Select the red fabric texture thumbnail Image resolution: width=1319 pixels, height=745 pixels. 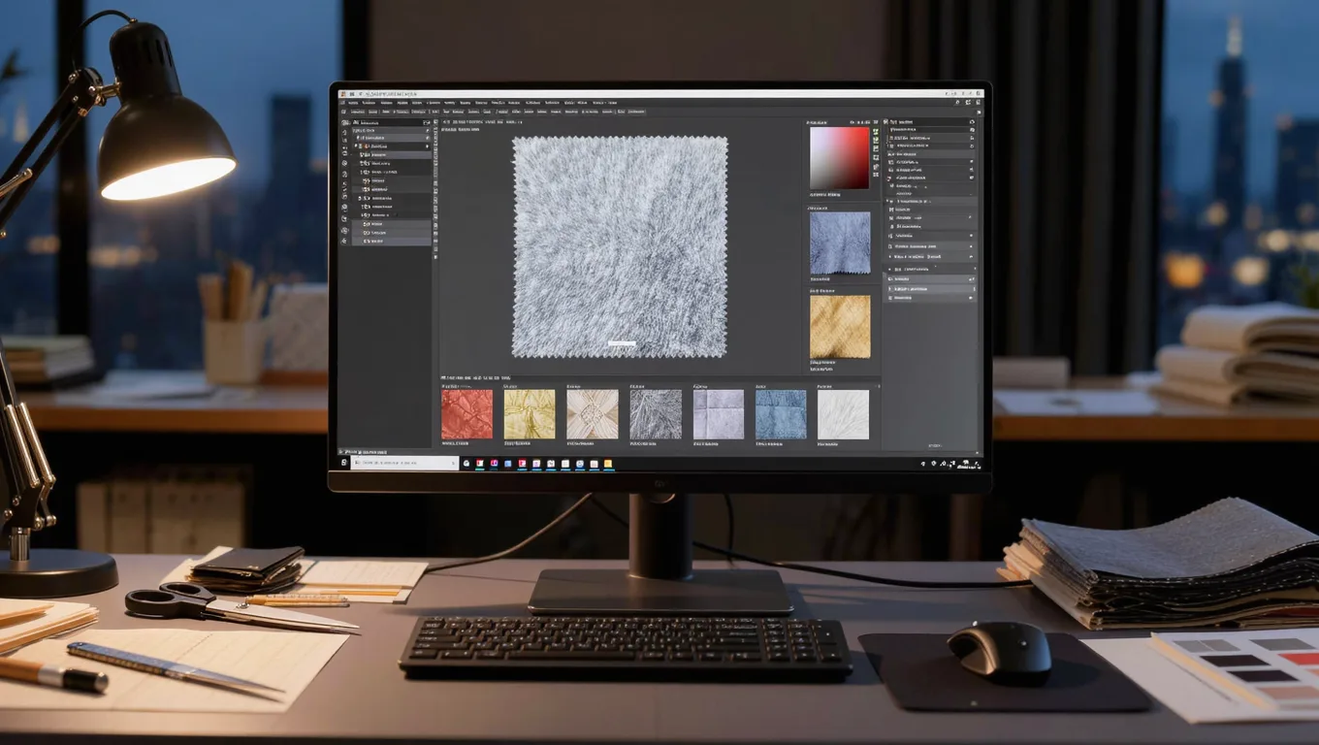(467, 414)
